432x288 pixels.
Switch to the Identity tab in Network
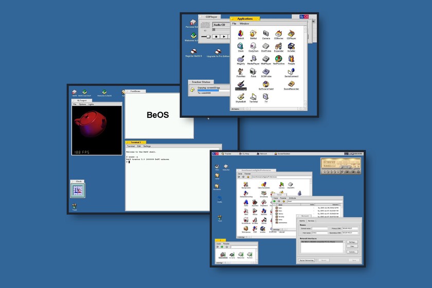click(302, 221)
